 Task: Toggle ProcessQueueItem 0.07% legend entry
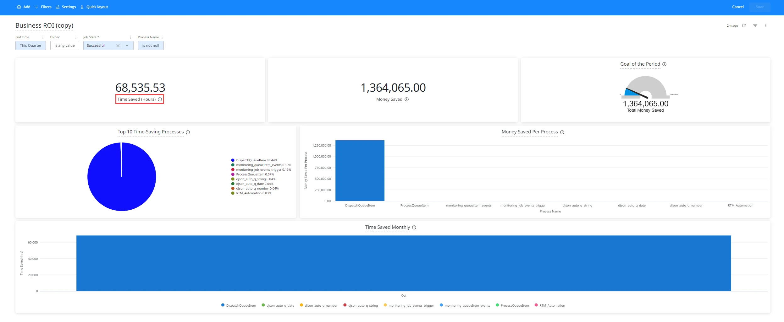(x=252, y=174)
